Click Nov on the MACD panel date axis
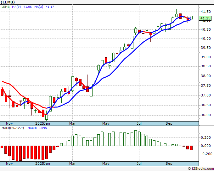Viewport: 214px width, 171px height. (9, 163)
